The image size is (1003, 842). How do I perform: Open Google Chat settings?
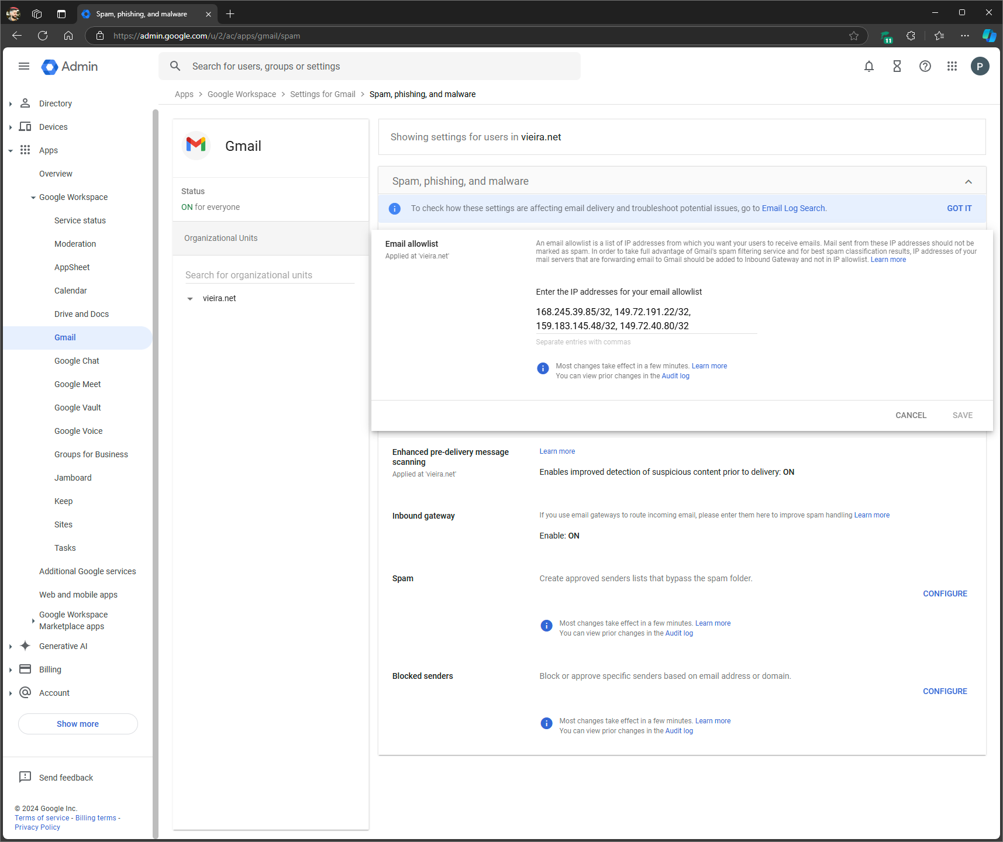[77, 361]
